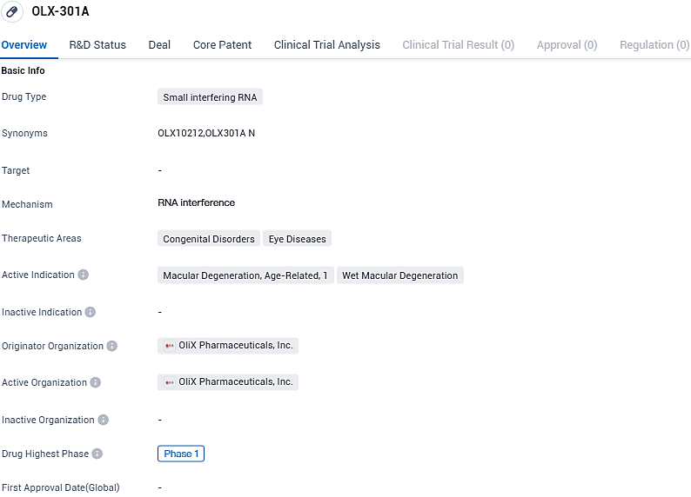Image resolution: width=691 pixels, height=497 pixels.
Task: Click info icon next to Inactive Indication
Action: [x=91, y=312]
